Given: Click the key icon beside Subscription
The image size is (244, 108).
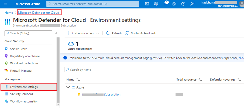Looking at the screenshot, I should pos(79,94).
